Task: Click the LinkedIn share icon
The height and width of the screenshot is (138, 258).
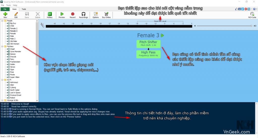Action: click(249, 9)
